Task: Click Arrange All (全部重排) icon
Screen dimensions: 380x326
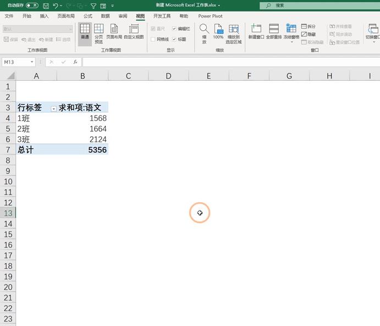Action: [x=274, y=31]
